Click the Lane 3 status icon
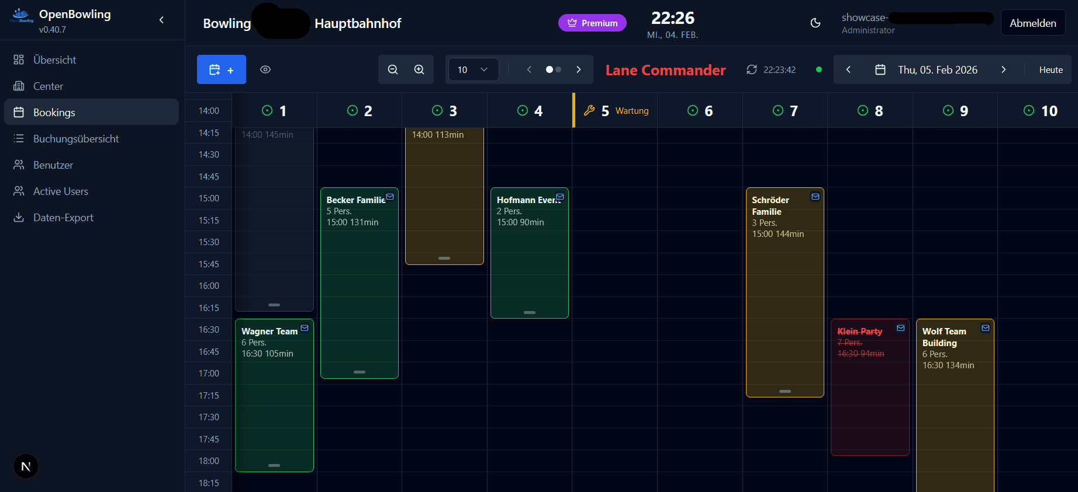The height and width of the screenshot is (492, 1078). click(x=437, y=110)
